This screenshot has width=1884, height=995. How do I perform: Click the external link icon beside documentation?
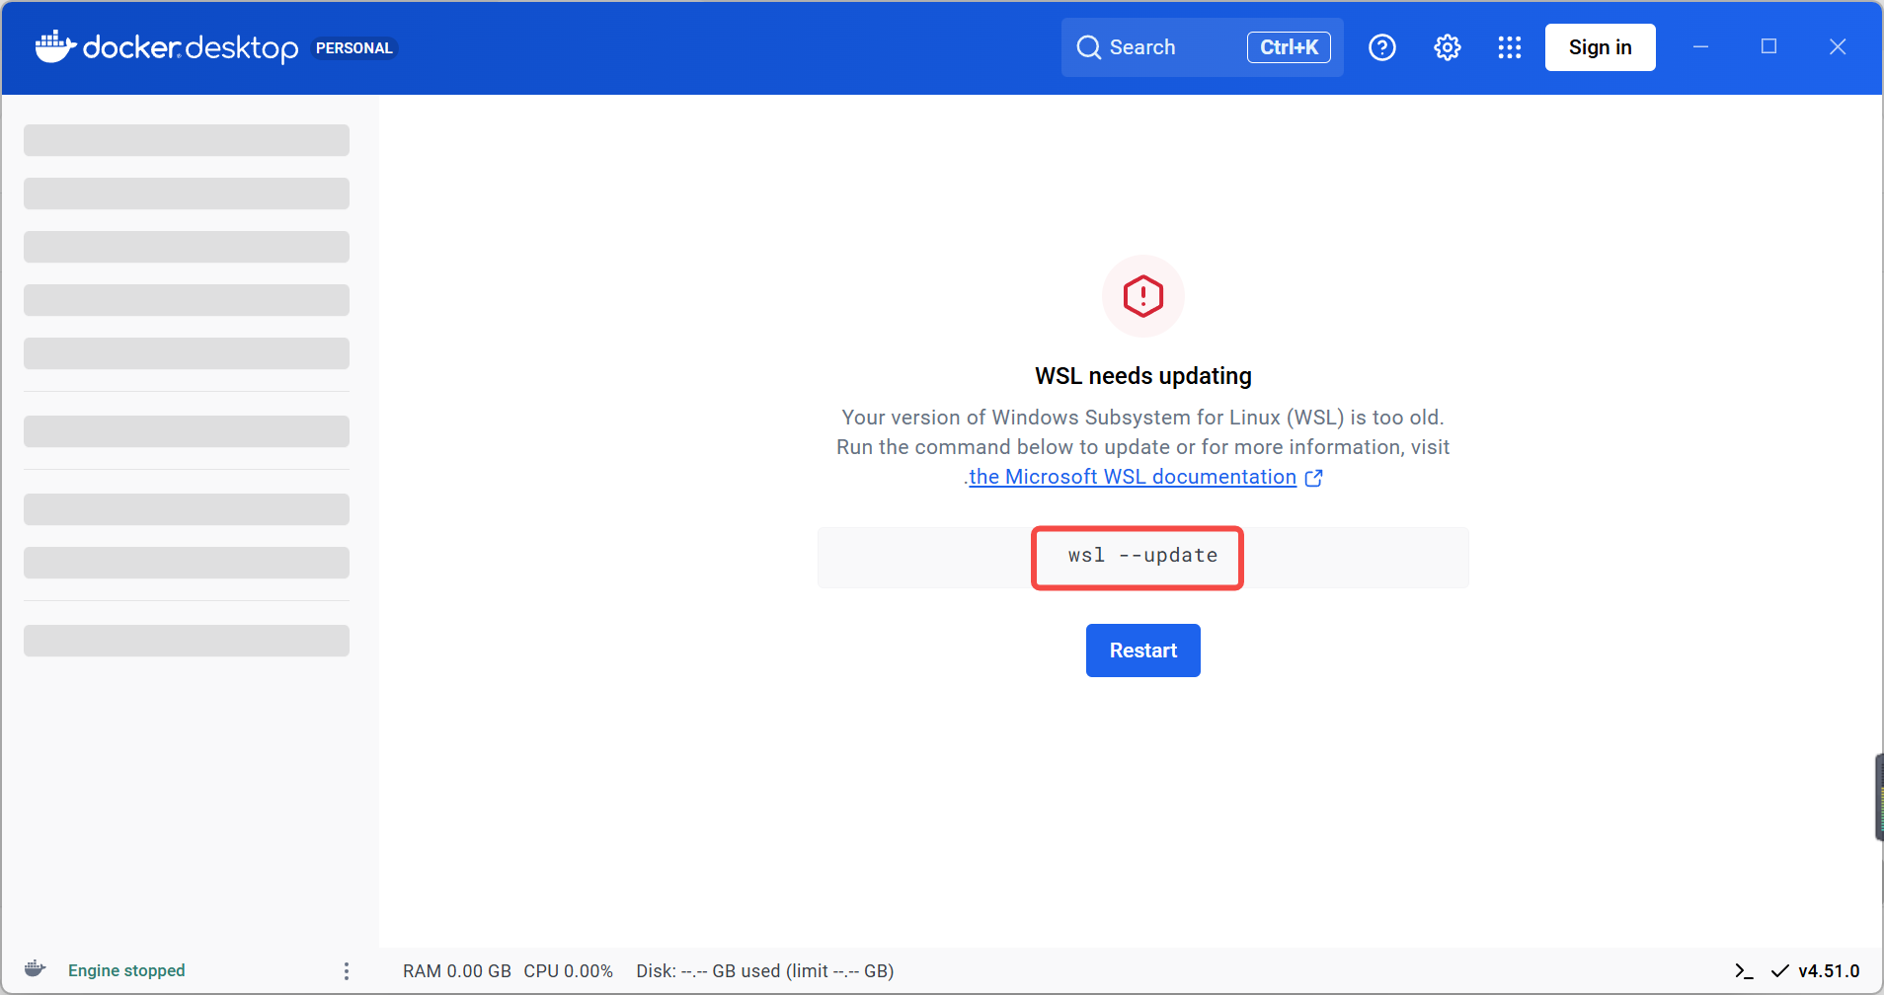pos(1314,478)
